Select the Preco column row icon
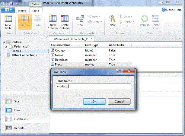The image size is (185, 136). pos(53,64)
